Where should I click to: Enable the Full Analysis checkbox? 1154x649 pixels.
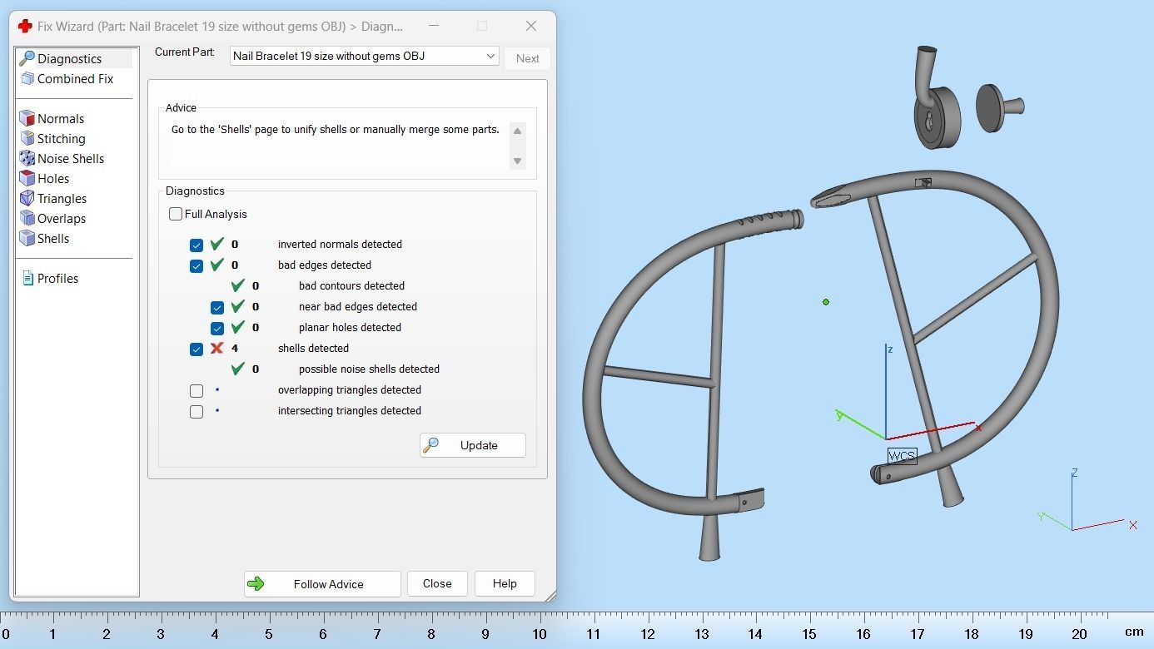pyautogui.click(x=176, y=214)
